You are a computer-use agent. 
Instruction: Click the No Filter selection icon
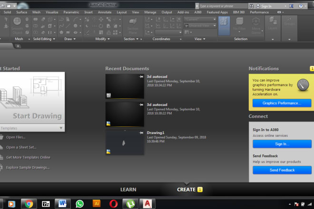coord(239,21)
